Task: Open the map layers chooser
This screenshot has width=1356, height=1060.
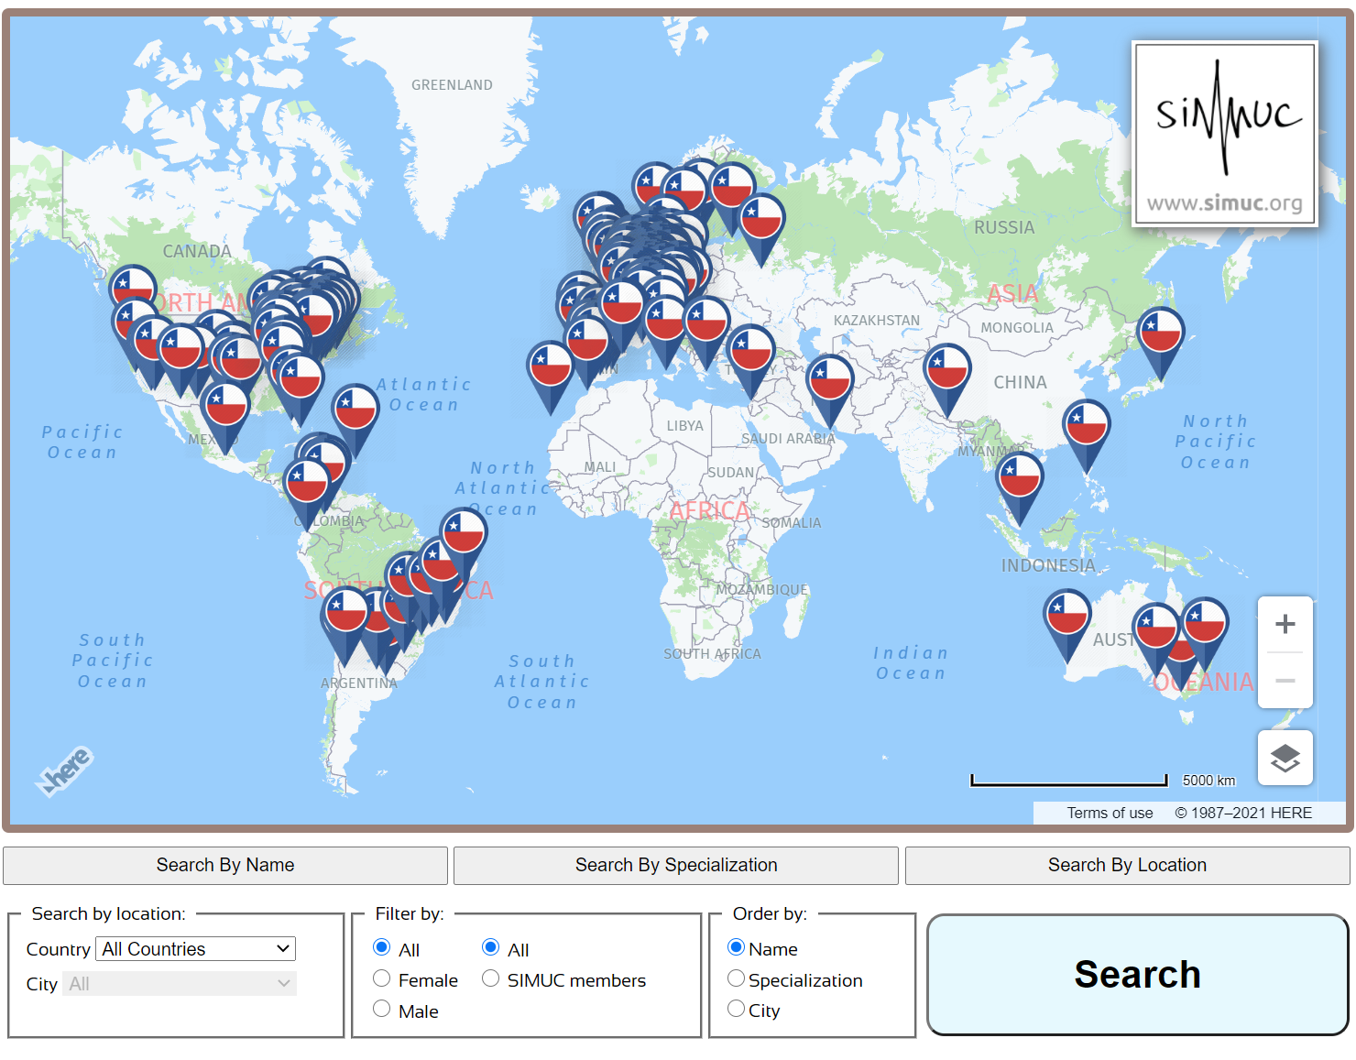Action: pos(1285,758)
